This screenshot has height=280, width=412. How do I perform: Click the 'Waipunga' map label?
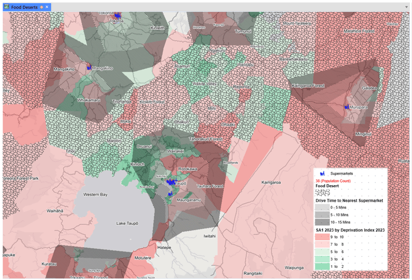pyautogui.click(x=294, y=268)
